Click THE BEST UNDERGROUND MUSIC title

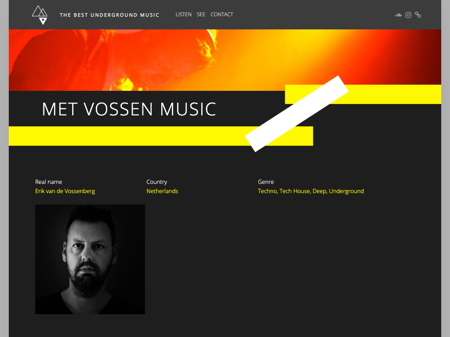tap(109, 15)
